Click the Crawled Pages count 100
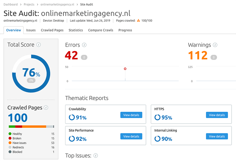The width and height of the screenshot is (236, 161). [x=18, y=118]
